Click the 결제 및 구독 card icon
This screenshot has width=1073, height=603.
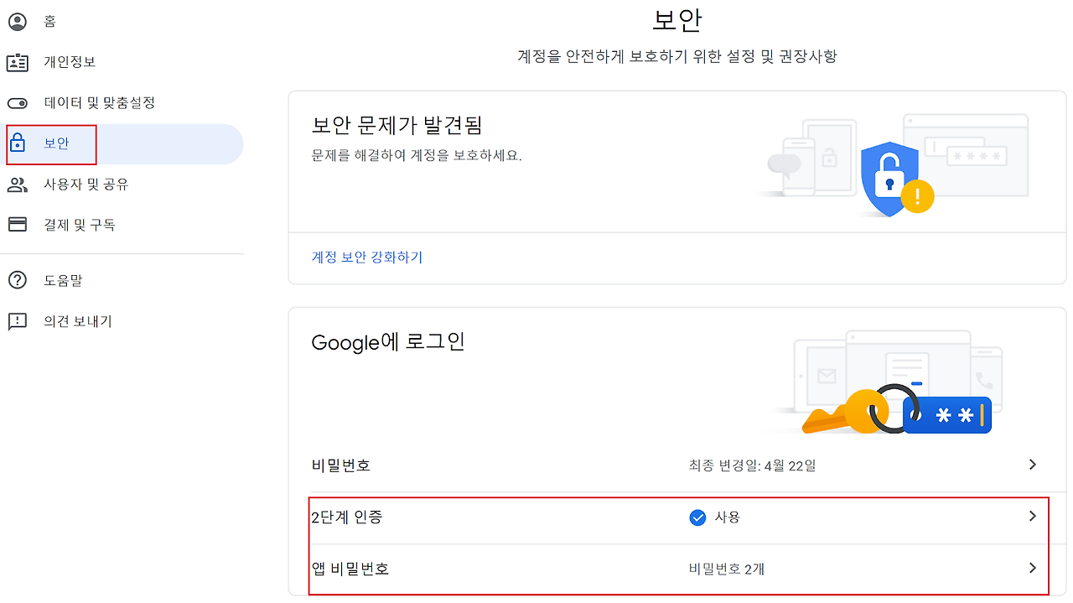(17, 225)
